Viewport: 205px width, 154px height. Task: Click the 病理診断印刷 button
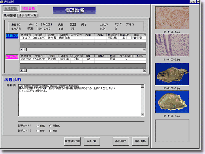click(72, 141)
